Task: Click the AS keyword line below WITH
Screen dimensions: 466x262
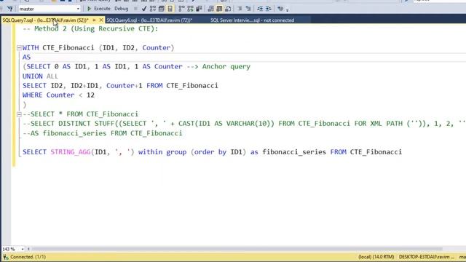Action: (26, 57)
